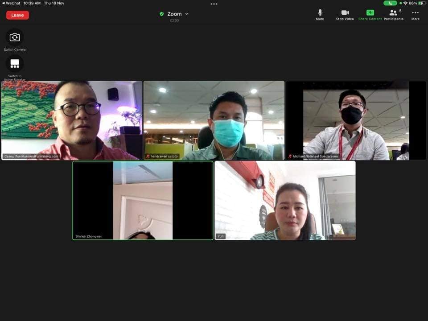Tap the green phone call indicator
This screenshot has height=321, width=428.
(390, 3)
